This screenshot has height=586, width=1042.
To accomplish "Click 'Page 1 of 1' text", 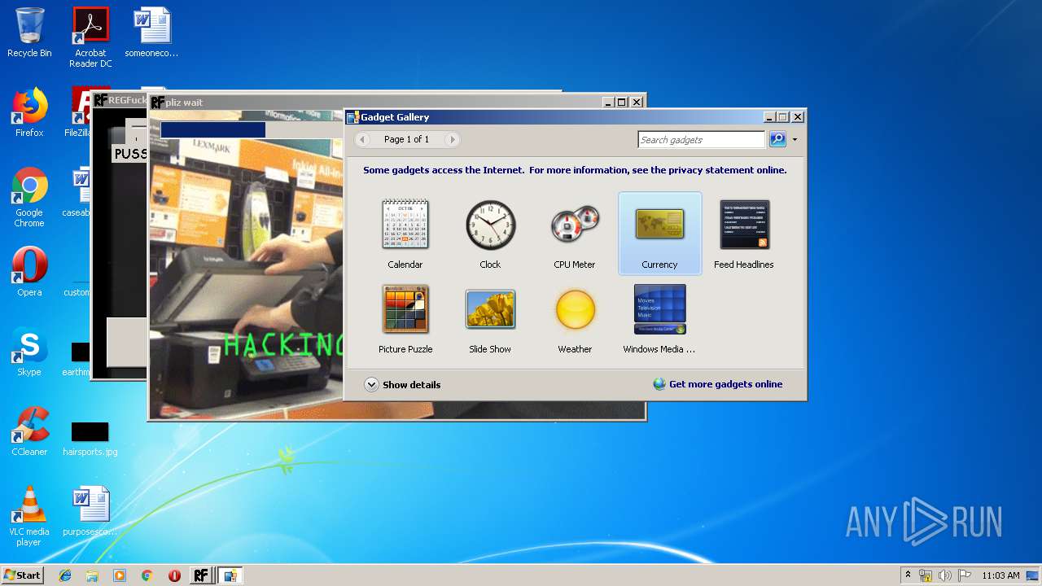I will (406, 139).
